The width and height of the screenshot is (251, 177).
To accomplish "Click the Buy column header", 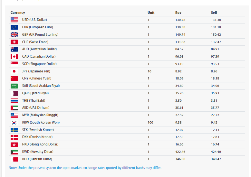I will (x=178, y=13).
